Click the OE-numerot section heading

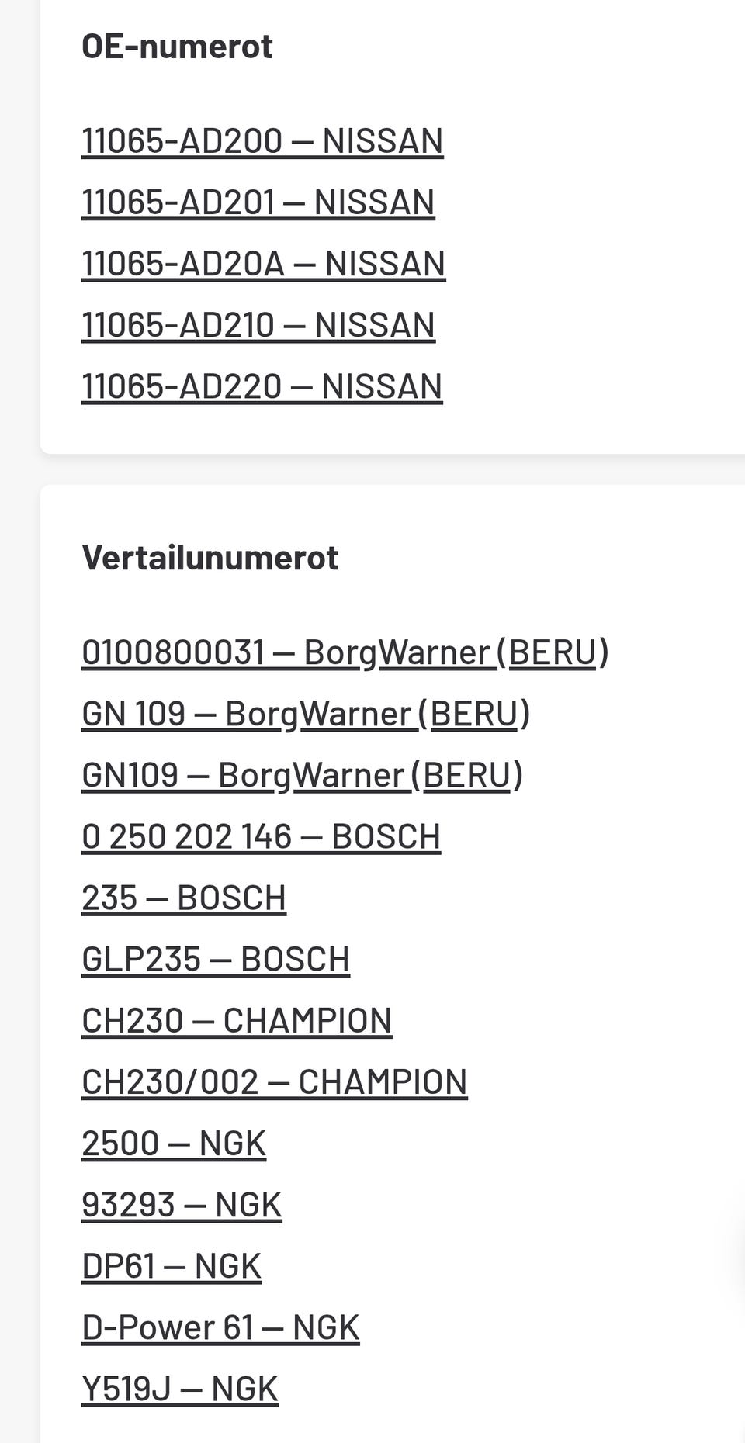(x=177, y=47)
